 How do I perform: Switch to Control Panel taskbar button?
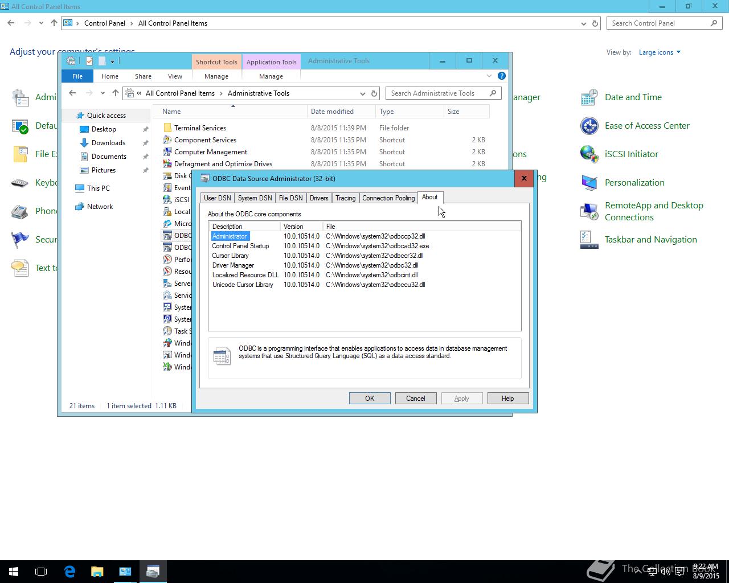coord(125,572)
